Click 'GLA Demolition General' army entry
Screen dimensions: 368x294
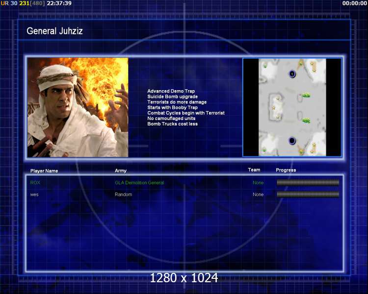[139, 183]
